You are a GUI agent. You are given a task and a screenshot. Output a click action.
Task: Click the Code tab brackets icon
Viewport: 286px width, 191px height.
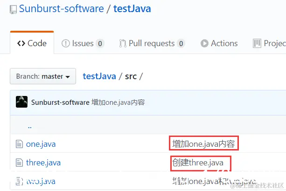(21, 43)
